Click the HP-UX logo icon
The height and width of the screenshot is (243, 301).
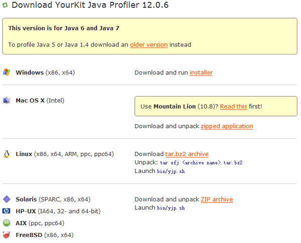click(7, 211)
